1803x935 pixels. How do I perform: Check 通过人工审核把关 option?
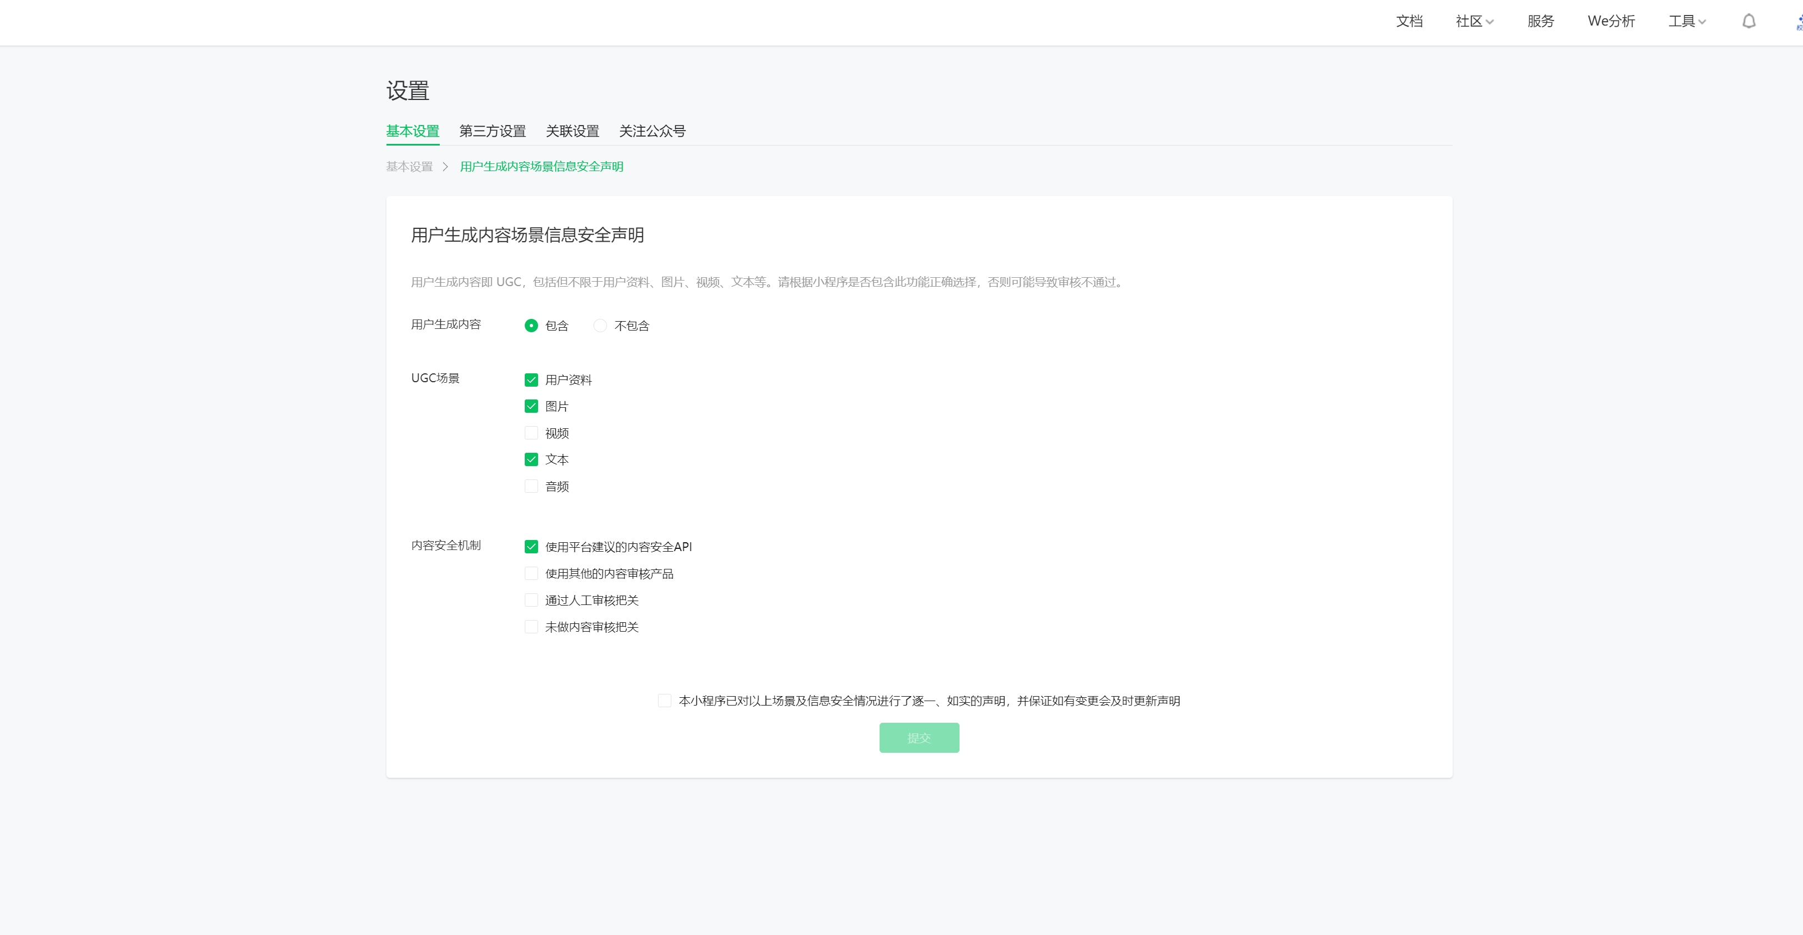pyautogui.click(x=531, y=600)
